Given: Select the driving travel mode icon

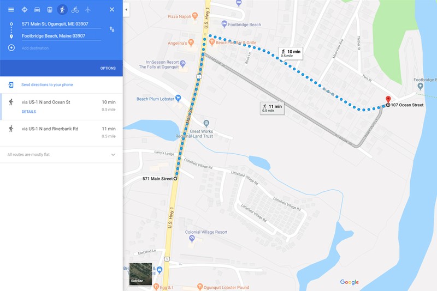Looking at the screenshot, I should (37, 10).
